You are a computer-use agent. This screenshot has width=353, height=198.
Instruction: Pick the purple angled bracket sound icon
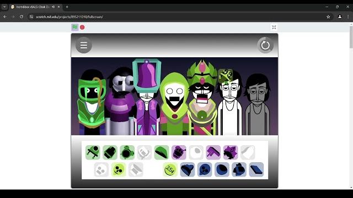pyautogui.click(x=213, y=152)
